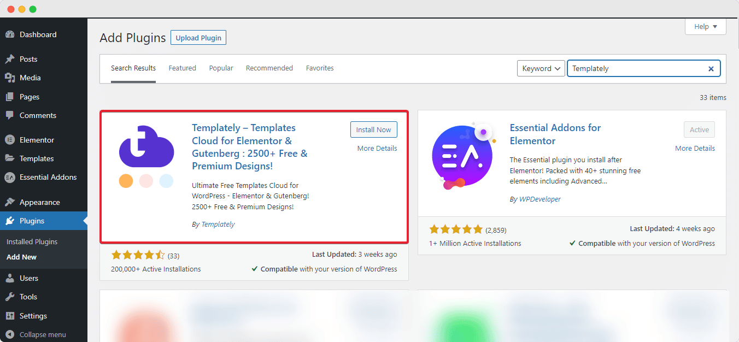This screenshot has width=739, height=342.
Task: Select the Add New submenu item
Action: pos(21,257)
